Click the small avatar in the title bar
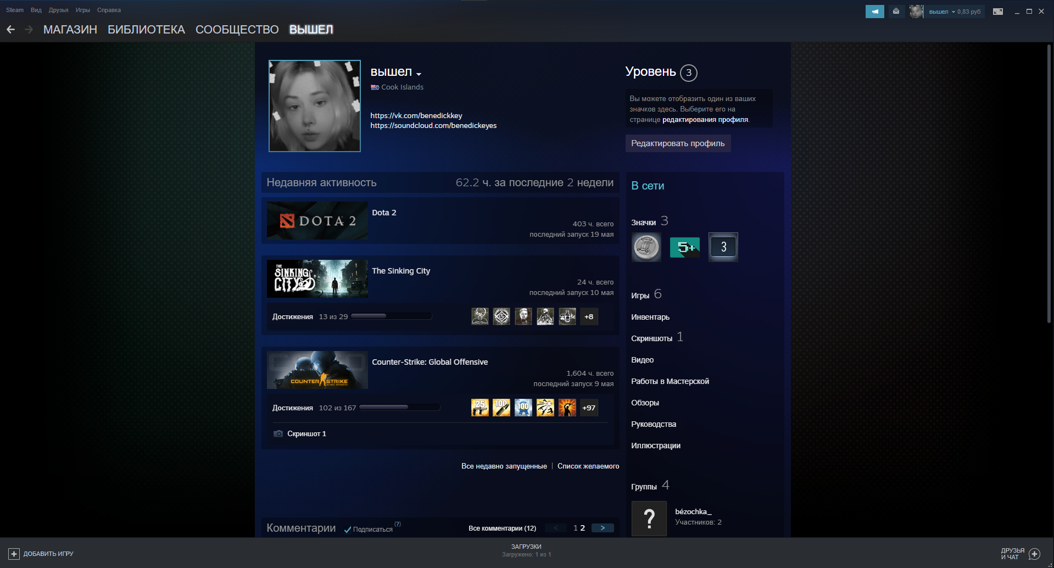Screen dimensions: 1054x568 point(916,12)
